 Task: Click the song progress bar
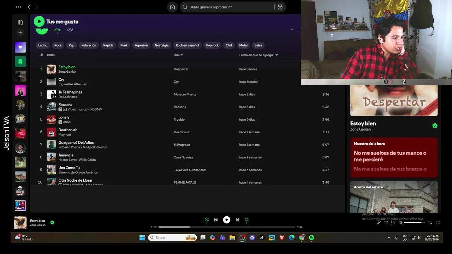pyautogui.click(x=226, y=227)
